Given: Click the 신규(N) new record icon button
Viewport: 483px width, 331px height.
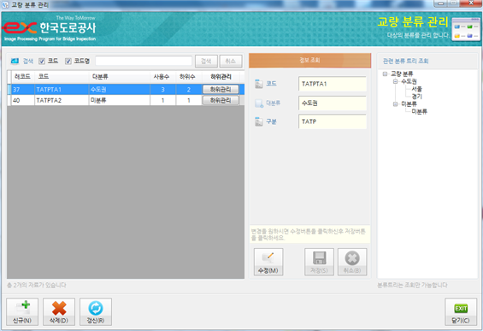Looking at the screenshot, I should point(22,311).
